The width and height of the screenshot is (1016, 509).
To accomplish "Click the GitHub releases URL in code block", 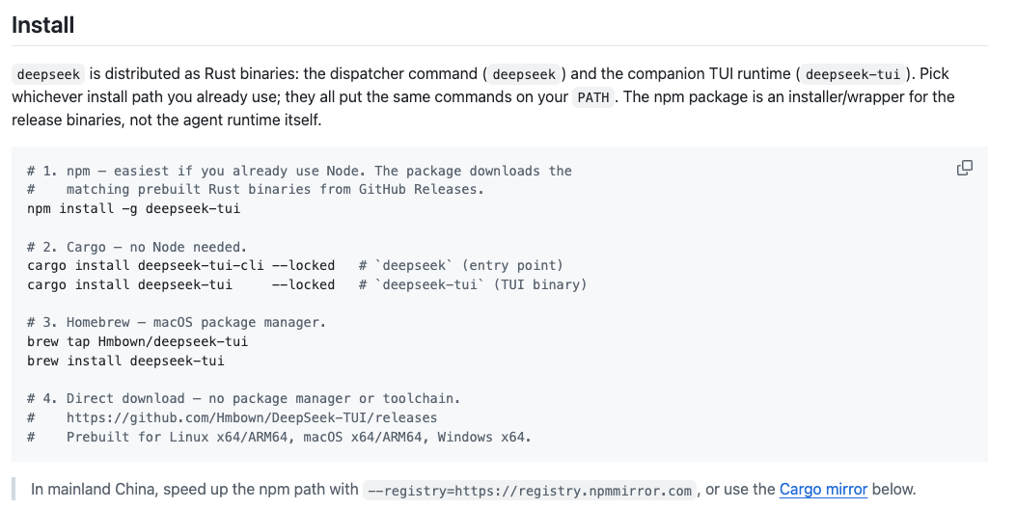I will [x=252, y=417].
